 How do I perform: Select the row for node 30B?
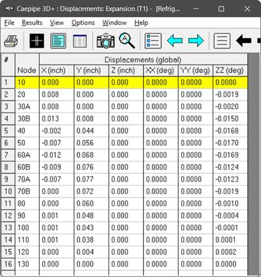[124, 119]
